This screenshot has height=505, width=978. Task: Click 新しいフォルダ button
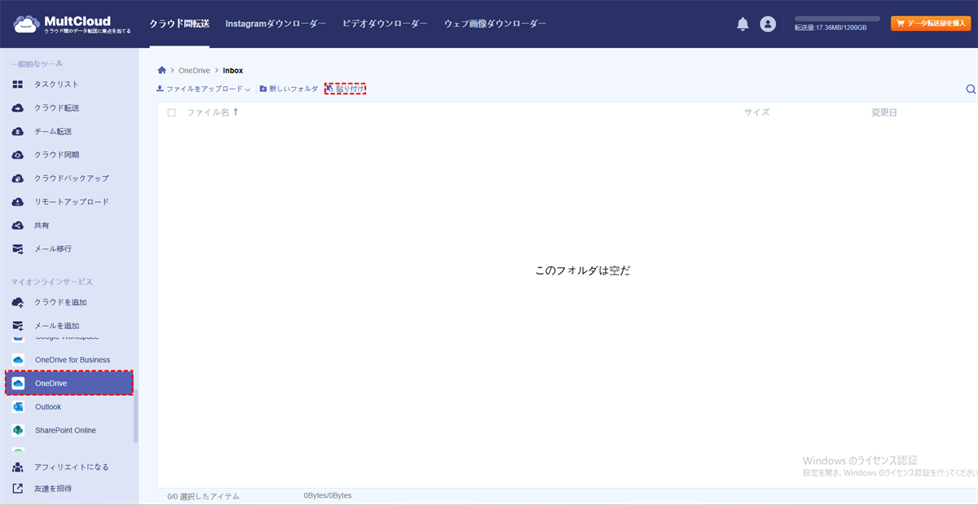pyautogui.click(x=289, y=89)
